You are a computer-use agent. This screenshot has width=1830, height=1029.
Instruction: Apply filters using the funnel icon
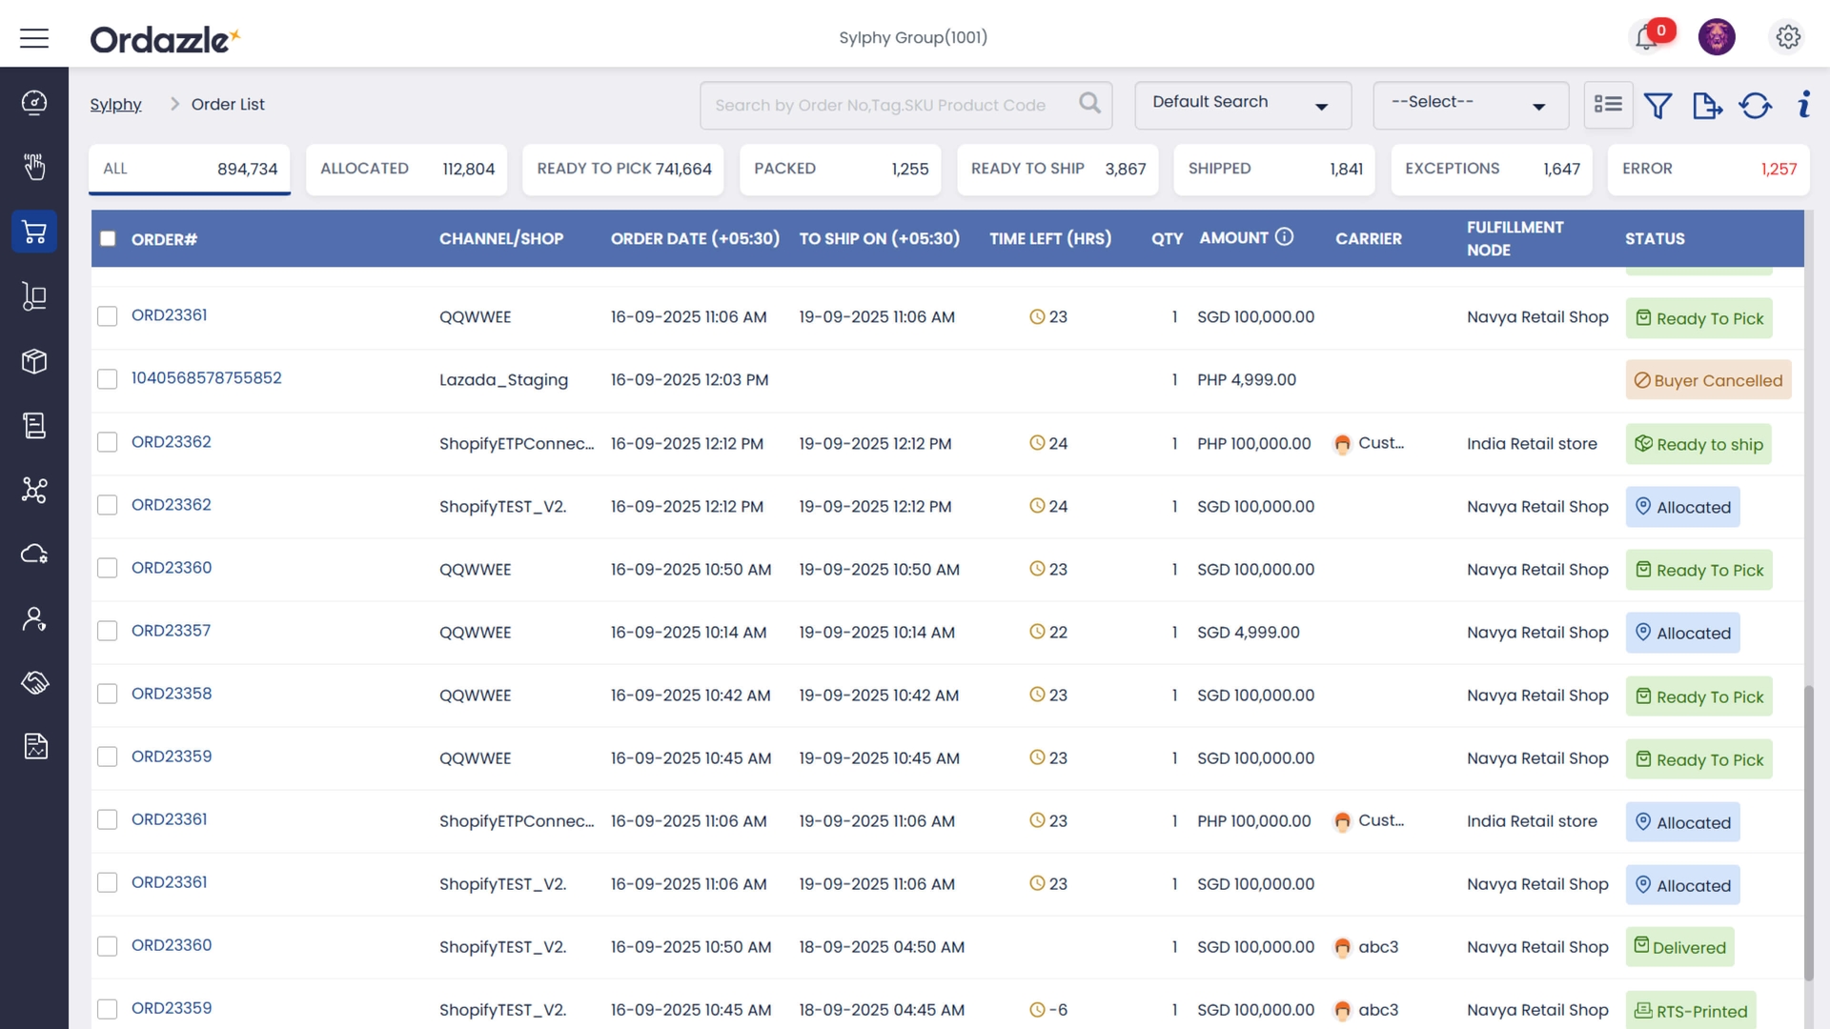point(1659,106)
